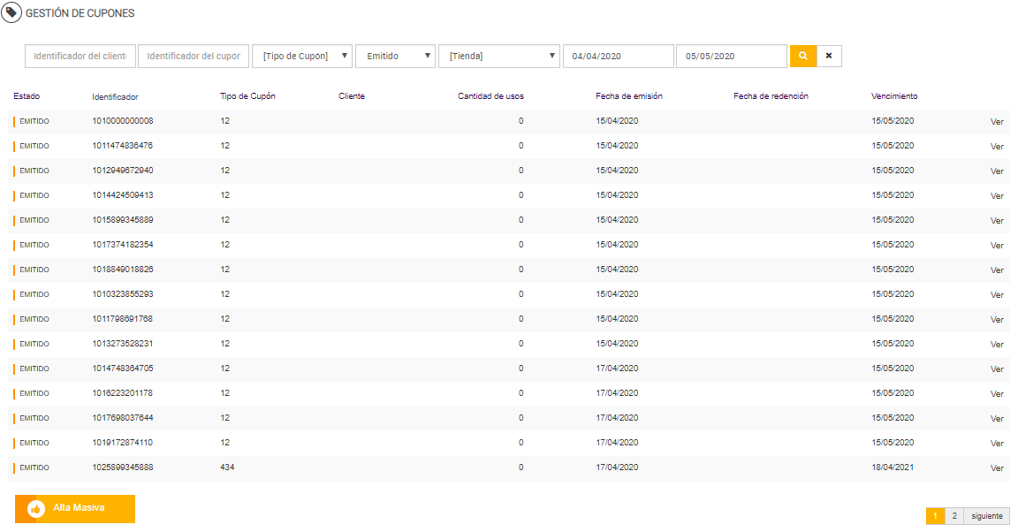Click Ver for coupon 1014748364705
1018x532 pixels.
[997, 369]
